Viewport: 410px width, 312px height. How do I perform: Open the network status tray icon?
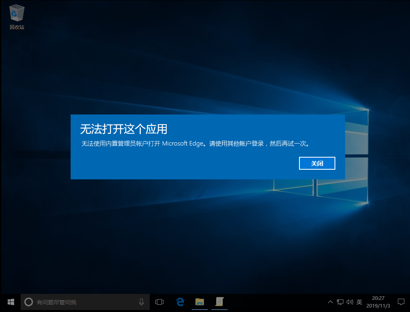click(340, 302)
